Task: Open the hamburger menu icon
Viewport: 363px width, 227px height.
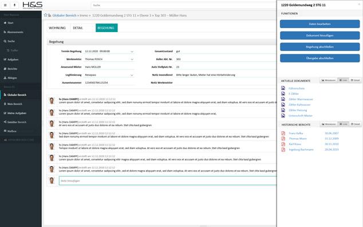Action: (5, 5)
